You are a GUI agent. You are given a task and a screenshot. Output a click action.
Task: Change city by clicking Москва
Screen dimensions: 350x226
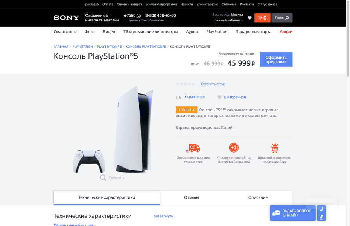(237, 15)
